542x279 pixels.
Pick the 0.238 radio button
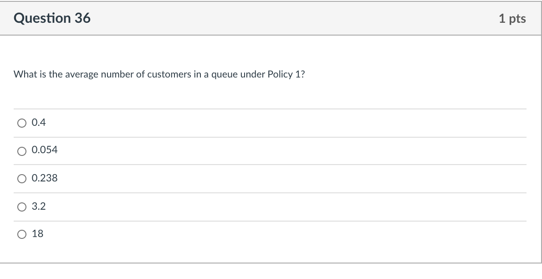tap(22, 179)
